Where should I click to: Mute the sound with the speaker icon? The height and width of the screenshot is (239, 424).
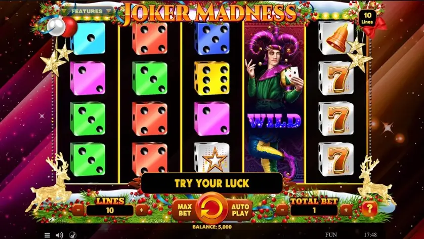coord(59,235)
